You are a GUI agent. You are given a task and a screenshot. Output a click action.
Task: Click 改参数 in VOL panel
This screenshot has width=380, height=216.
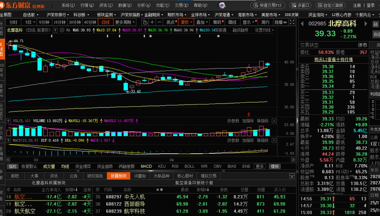pyautogui.click(x=233, y=121)
